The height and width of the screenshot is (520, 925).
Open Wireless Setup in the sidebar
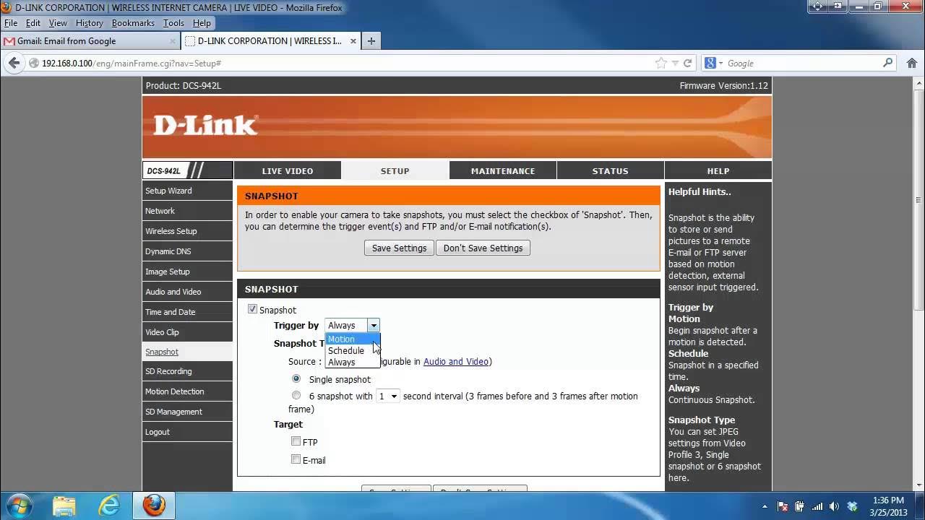(187, 231)
